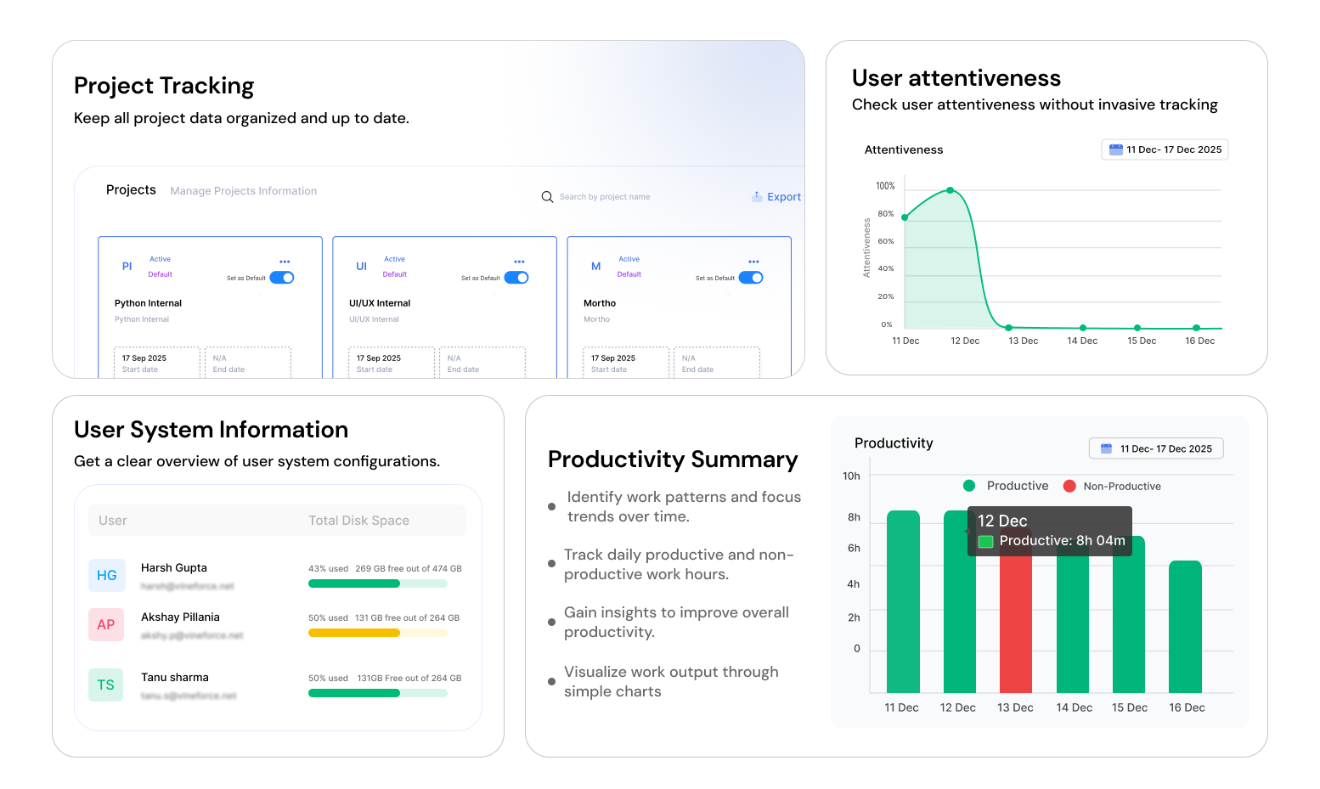1320x789 pixels.
Task: Click the search by project name field
Action: (604, 196)
